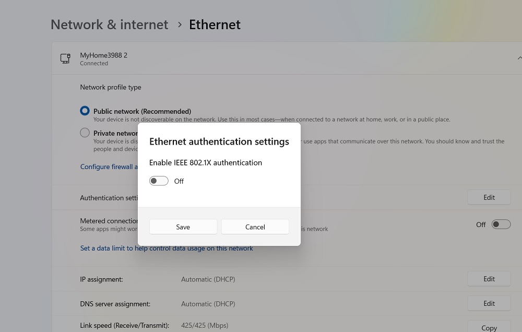
Task: Edit the IP assignment configuration
Action: [489, 278]
